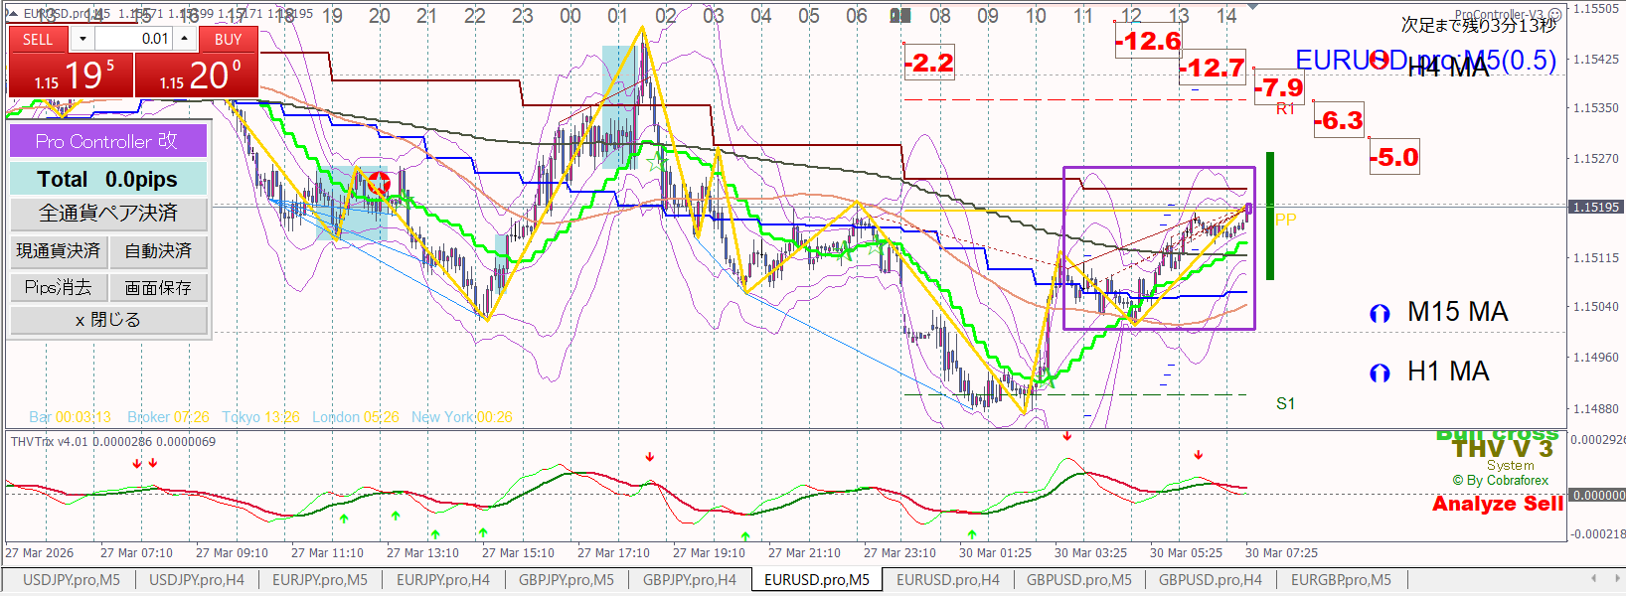Decrease lot size with the down arrow
Screen dimensions: 1626x596
pyautogui.click(x=82, y=39)
